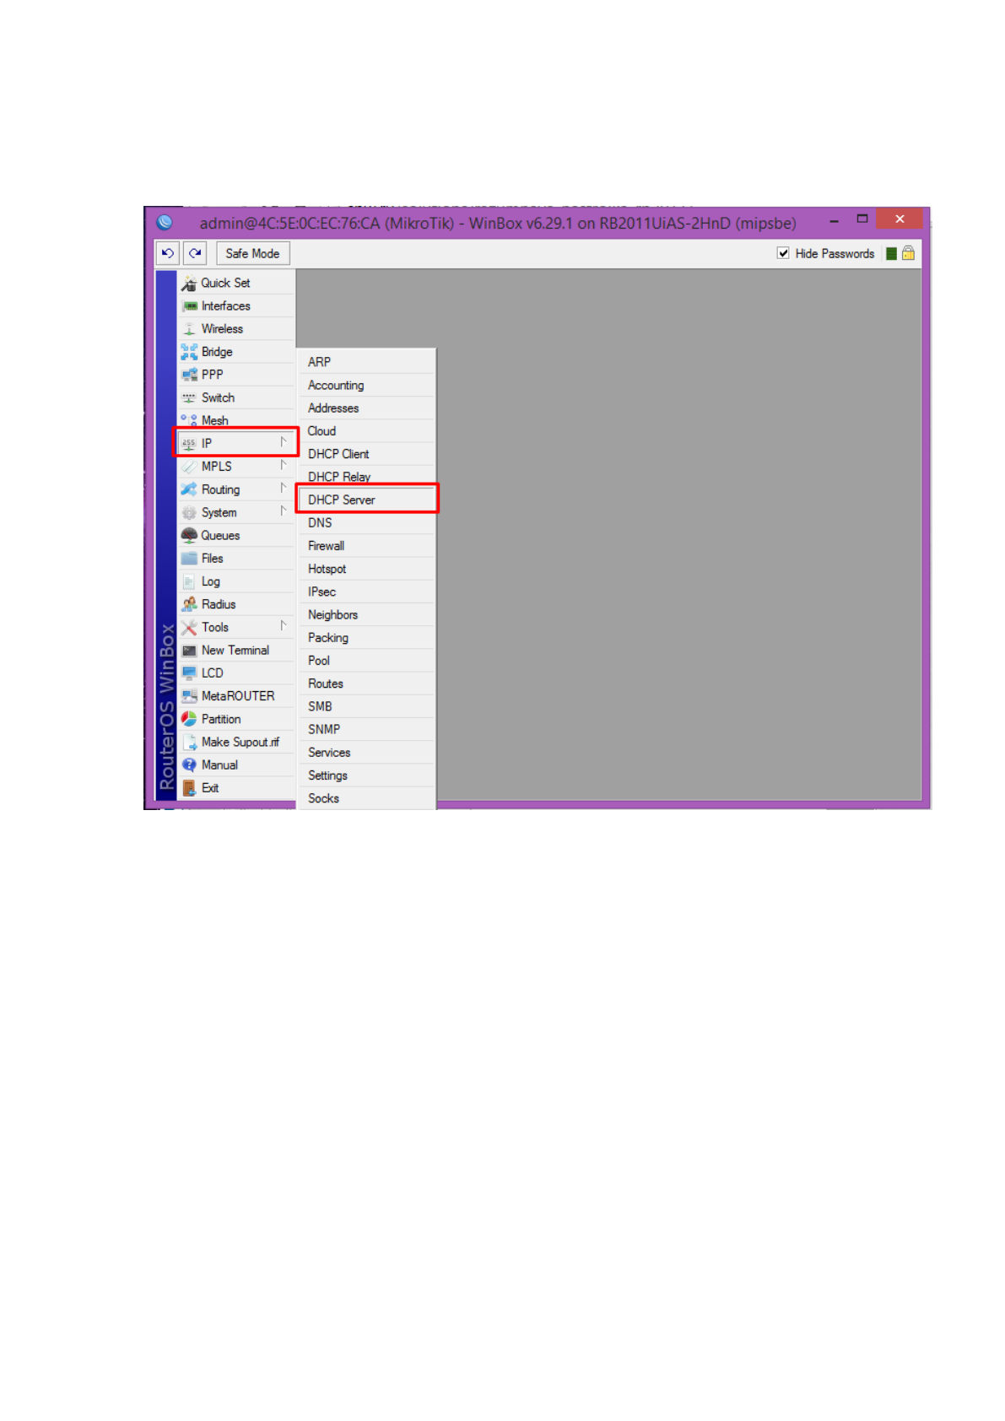Close the WinBox window

pos(900,219)
